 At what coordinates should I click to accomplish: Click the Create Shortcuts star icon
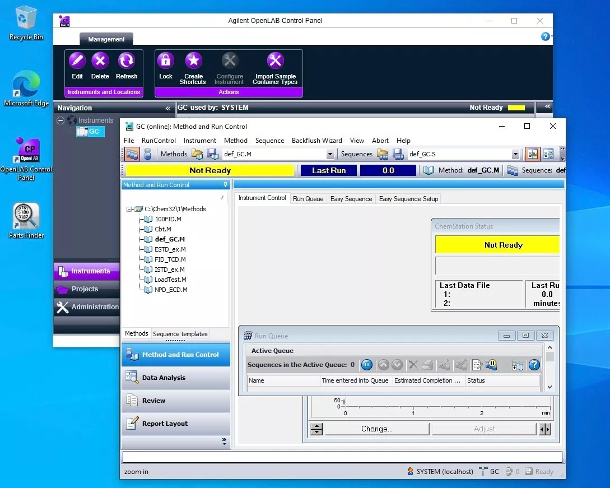[x=193, y=61]
